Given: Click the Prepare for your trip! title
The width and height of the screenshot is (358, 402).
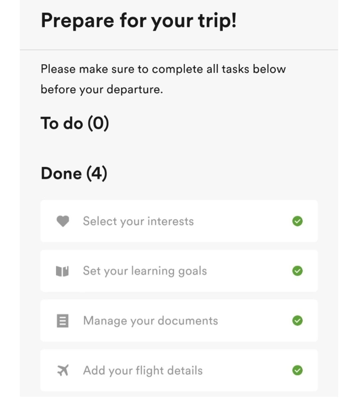Looking at the screenshot, I should (139, 21).
